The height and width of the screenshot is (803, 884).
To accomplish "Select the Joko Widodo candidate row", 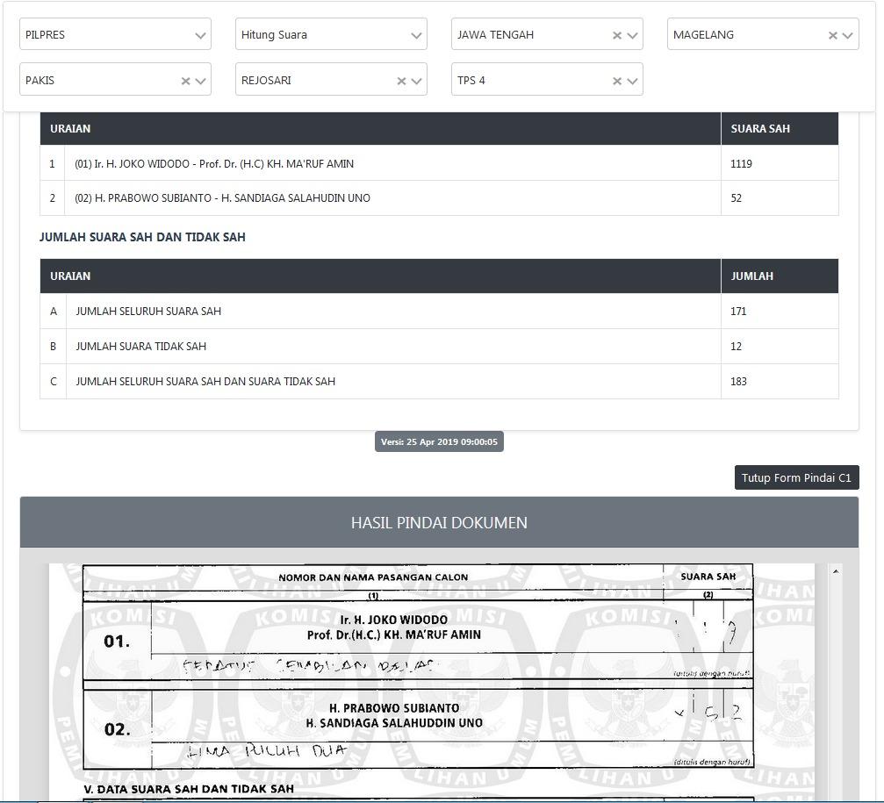I will pyautogui.click(x=439, y=163).
